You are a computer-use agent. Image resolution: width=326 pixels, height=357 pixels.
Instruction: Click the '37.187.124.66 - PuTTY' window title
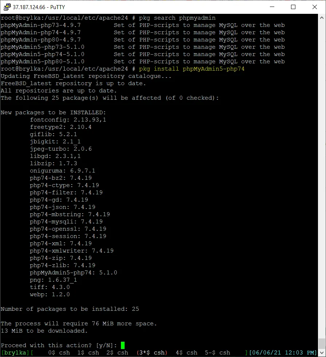tap(39, 7)
